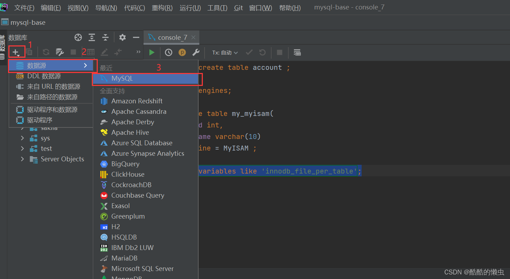Run query with green Execute button

click(151, 52)
